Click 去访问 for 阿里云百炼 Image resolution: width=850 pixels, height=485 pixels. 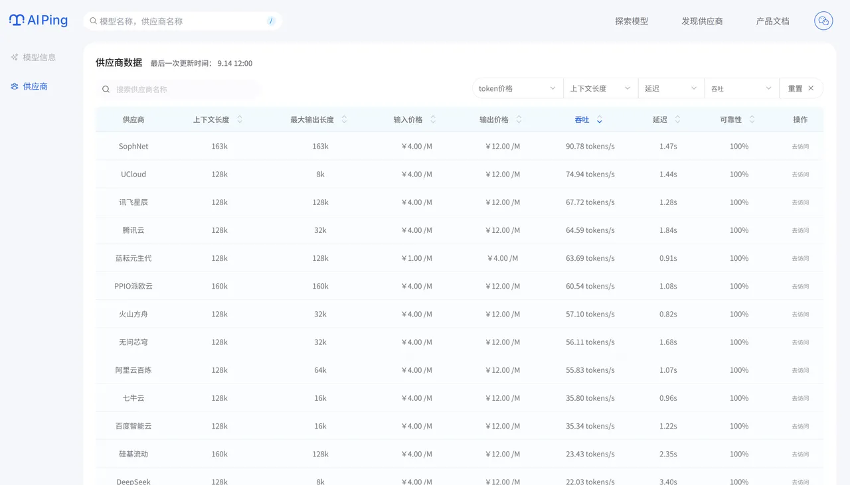click(800, 370)
